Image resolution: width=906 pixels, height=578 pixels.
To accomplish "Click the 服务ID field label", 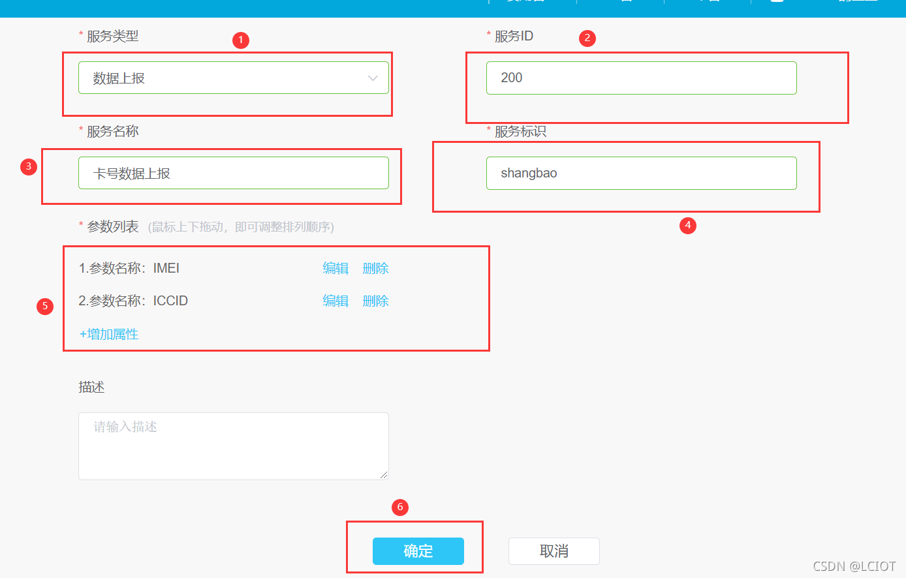I will pyautogui.click(x=514, y=37).
